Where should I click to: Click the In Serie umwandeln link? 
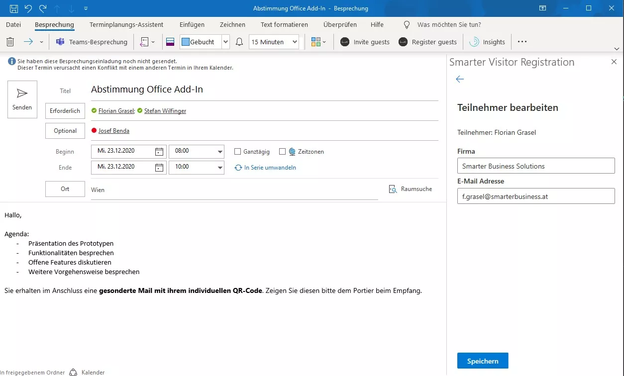click(267, 168)
